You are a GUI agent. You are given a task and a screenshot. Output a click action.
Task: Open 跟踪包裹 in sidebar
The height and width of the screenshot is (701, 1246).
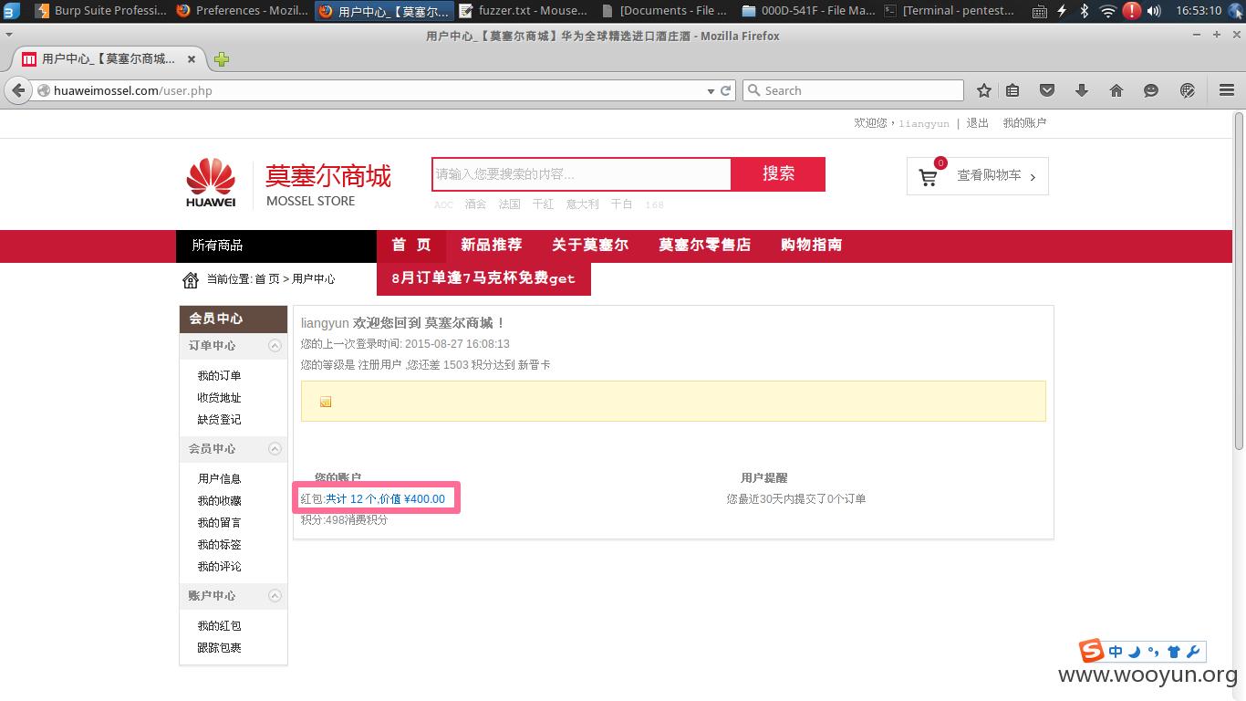220,648
